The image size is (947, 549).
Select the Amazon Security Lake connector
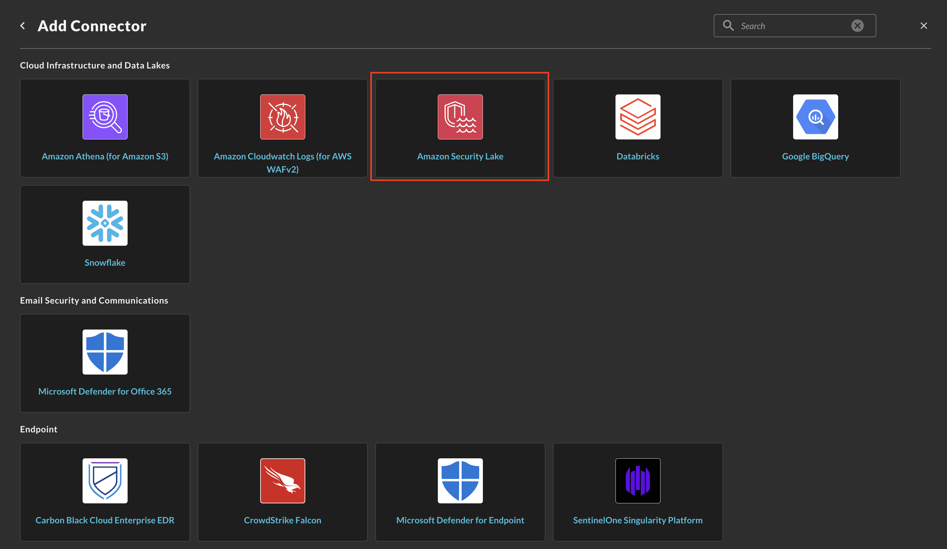460,128
